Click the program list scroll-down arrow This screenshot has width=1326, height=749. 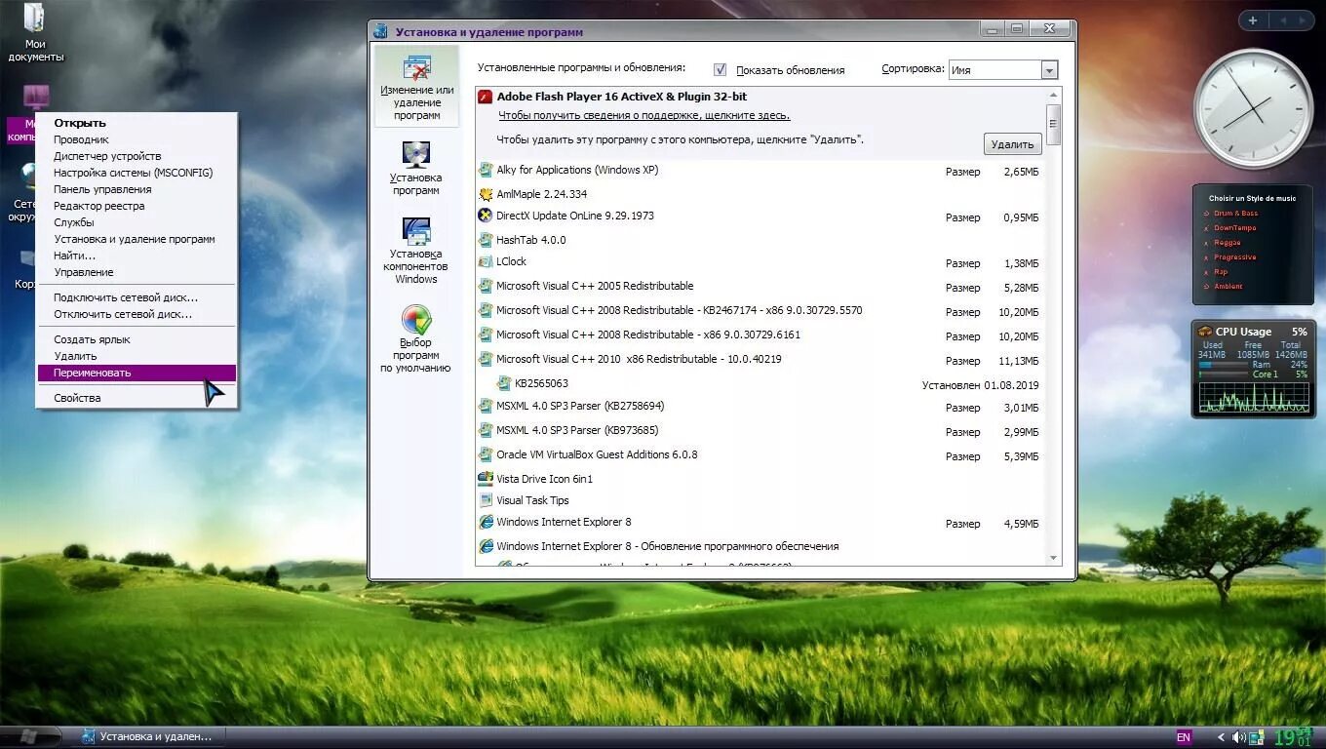(x=1053, y=558)
